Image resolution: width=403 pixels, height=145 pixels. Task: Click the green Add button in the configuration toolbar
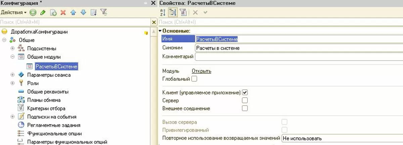point(33,12)
